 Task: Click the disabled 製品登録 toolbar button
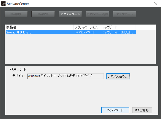tap(43, 14)
